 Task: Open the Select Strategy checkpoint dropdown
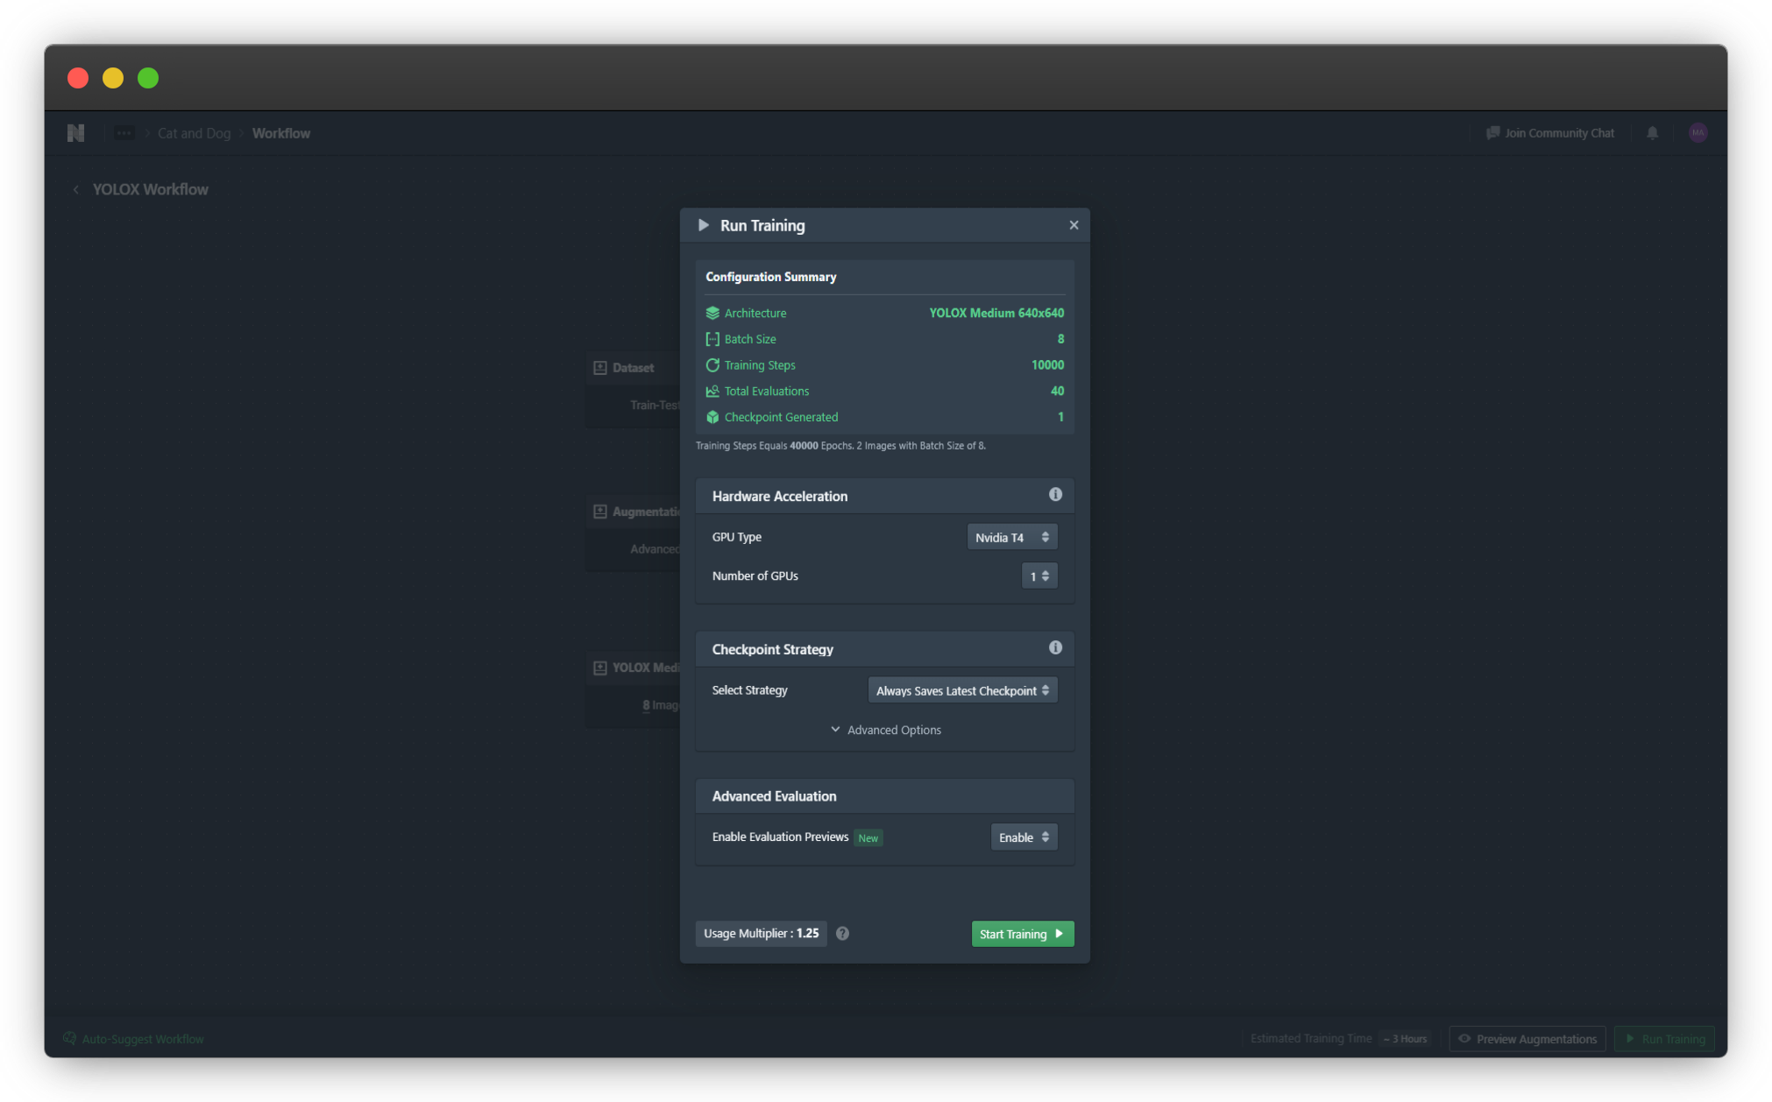tap(962, 691)
